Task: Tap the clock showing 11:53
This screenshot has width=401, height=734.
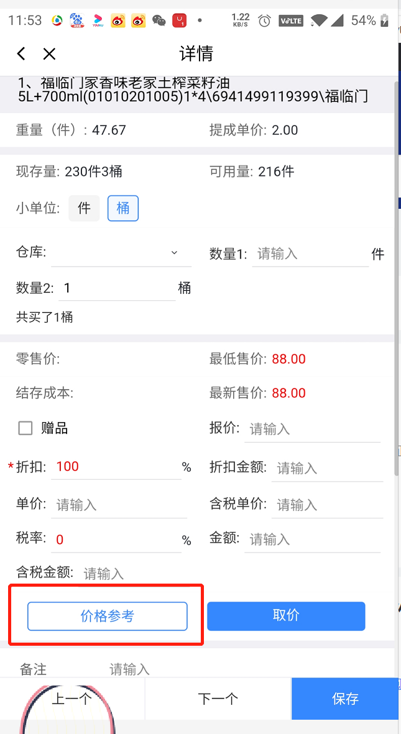Action: click(25, 21)
